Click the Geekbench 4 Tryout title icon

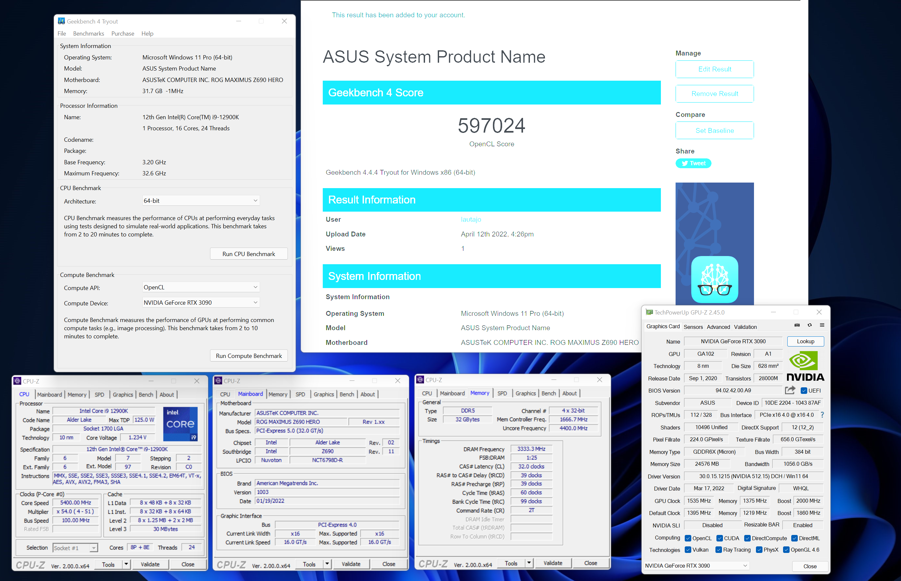click(61, 21)
